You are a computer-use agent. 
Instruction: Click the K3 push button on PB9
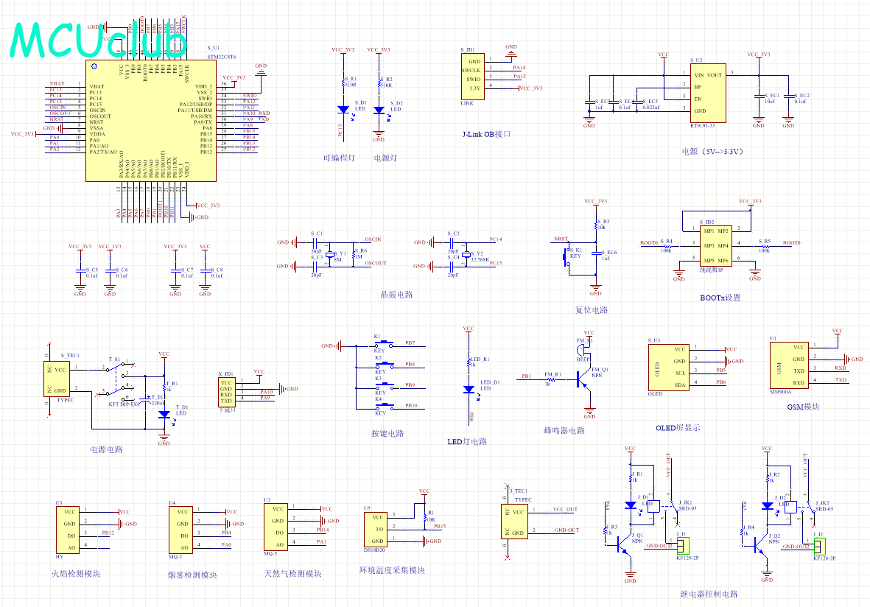383,385
